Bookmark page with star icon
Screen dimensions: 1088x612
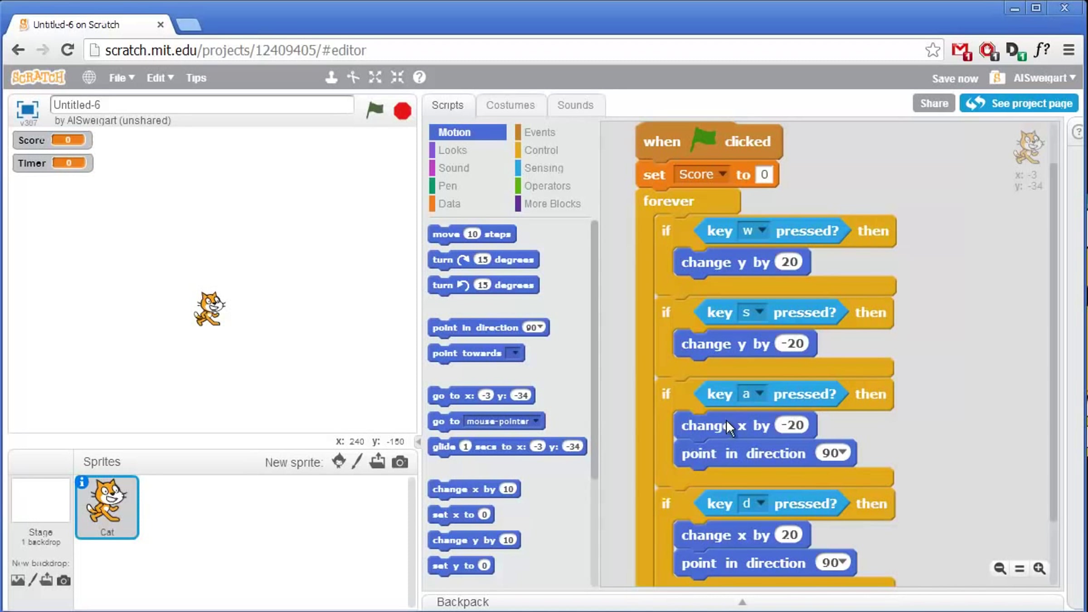933,50
